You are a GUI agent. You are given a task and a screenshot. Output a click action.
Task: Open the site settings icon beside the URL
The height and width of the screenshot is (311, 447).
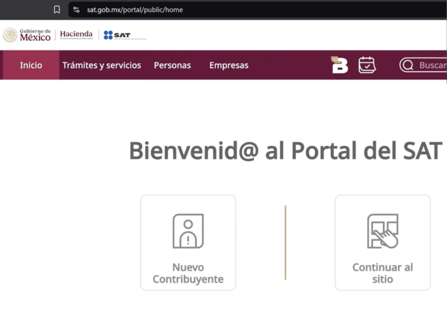76,10
